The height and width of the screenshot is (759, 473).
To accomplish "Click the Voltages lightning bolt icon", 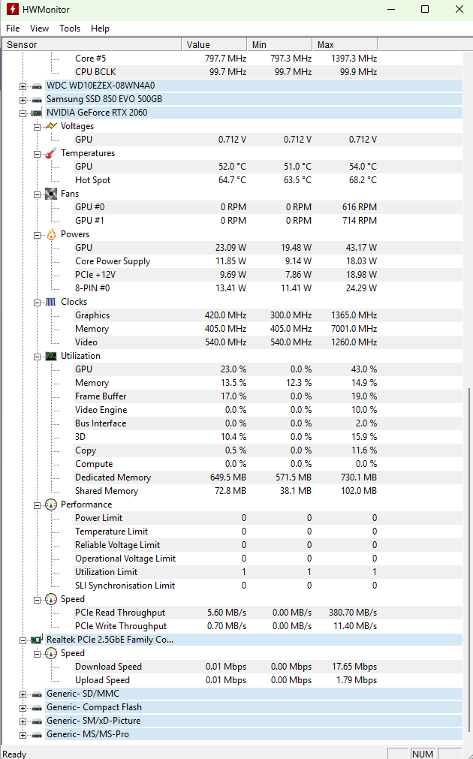I will (x=51, y=126).
